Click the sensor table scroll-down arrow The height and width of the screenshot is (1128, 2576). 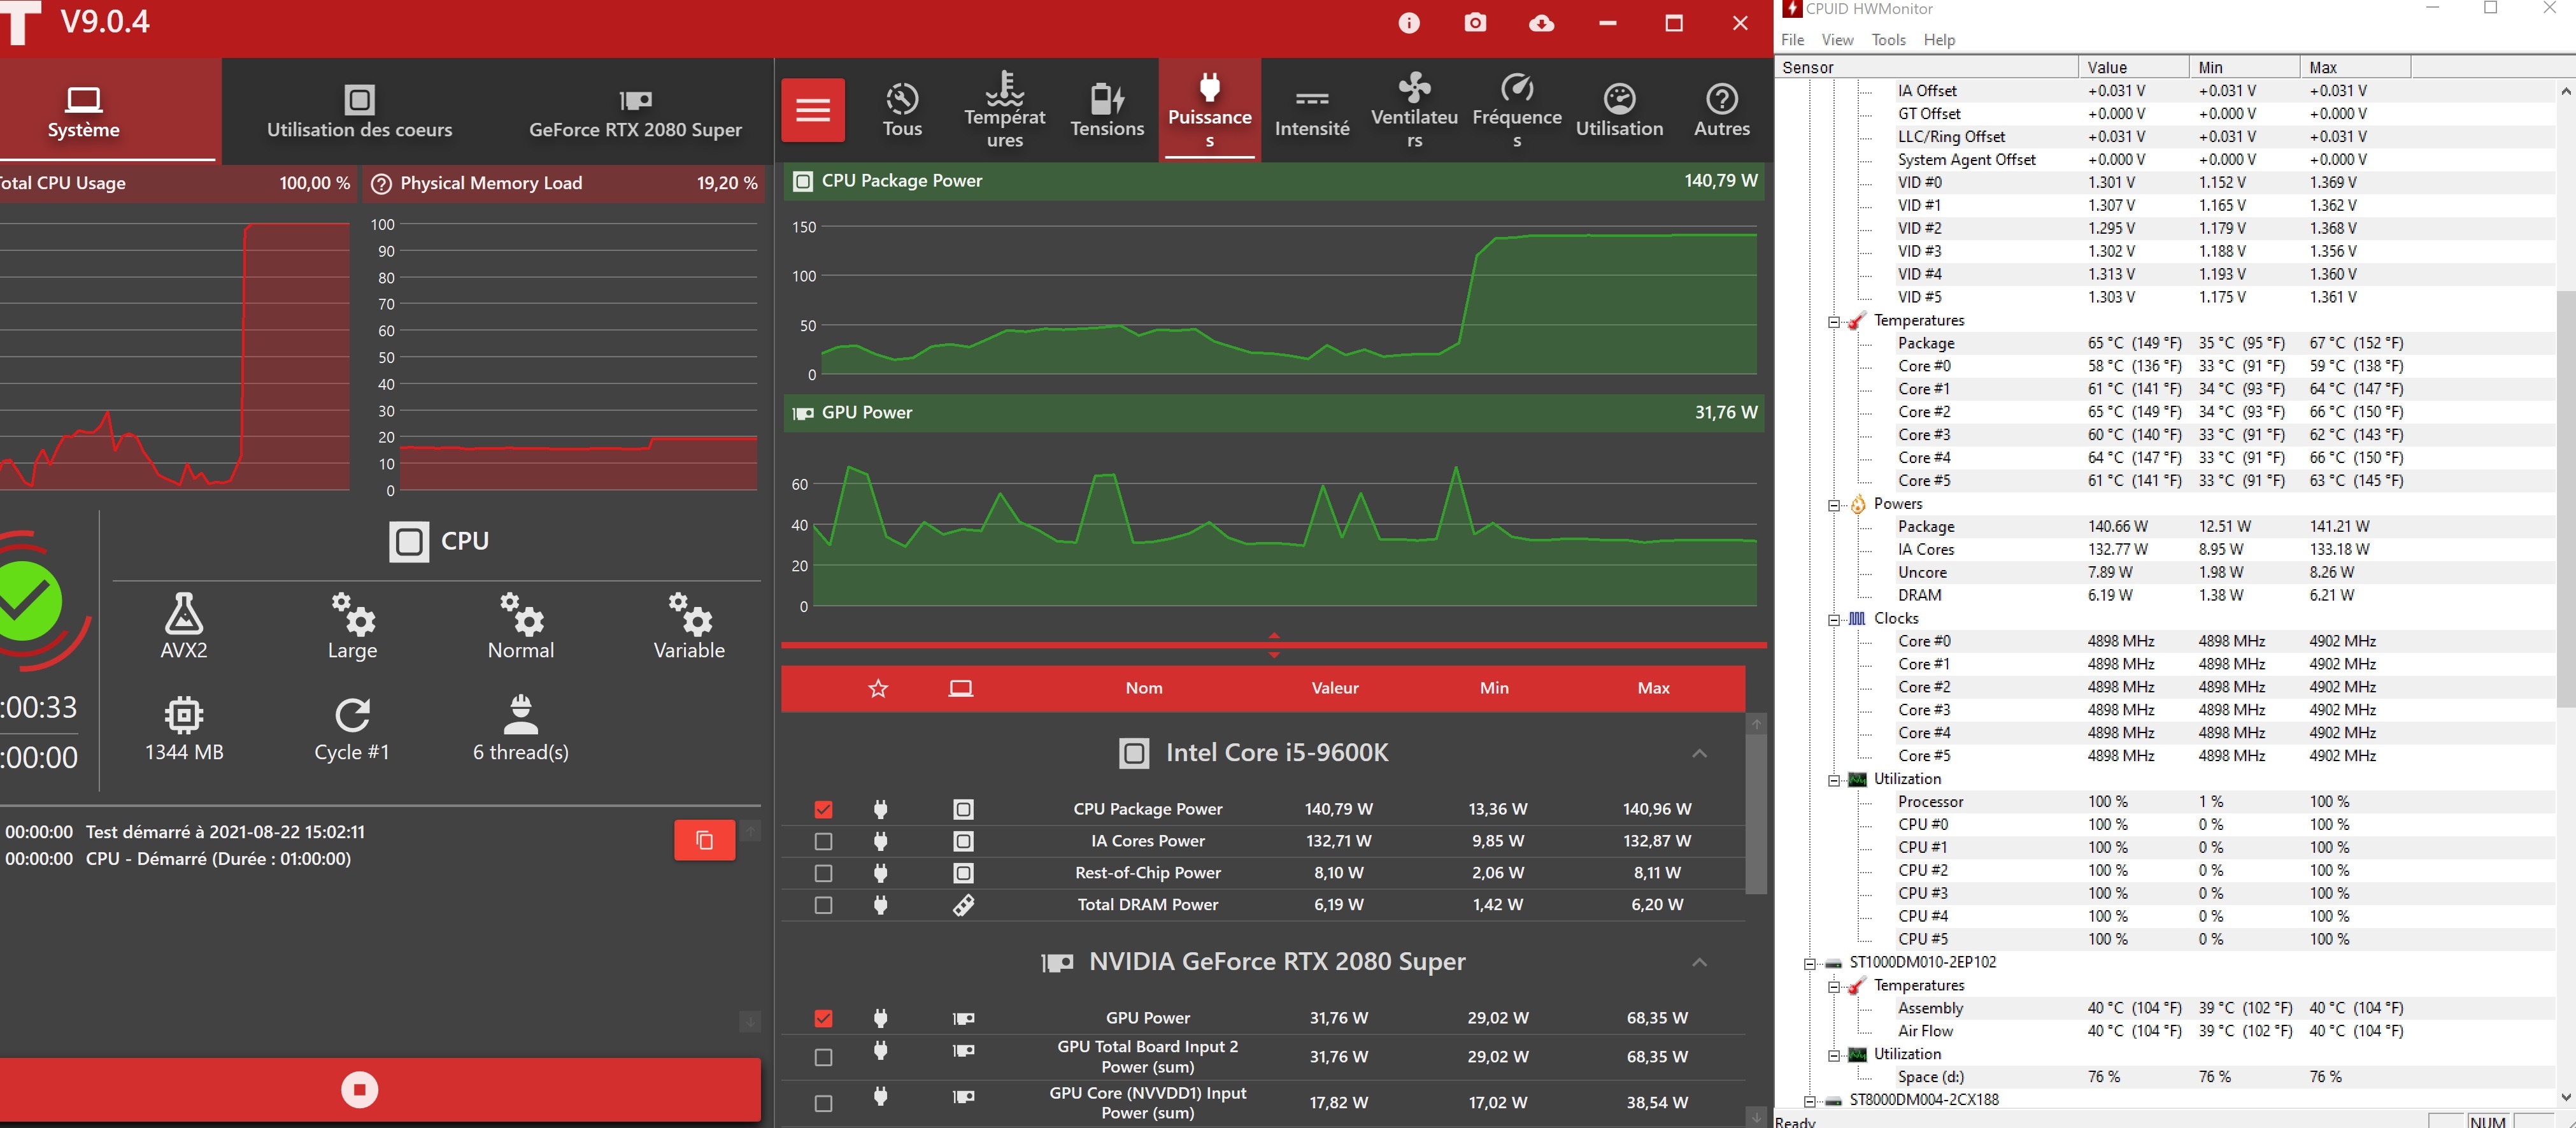(1756, 1117)
